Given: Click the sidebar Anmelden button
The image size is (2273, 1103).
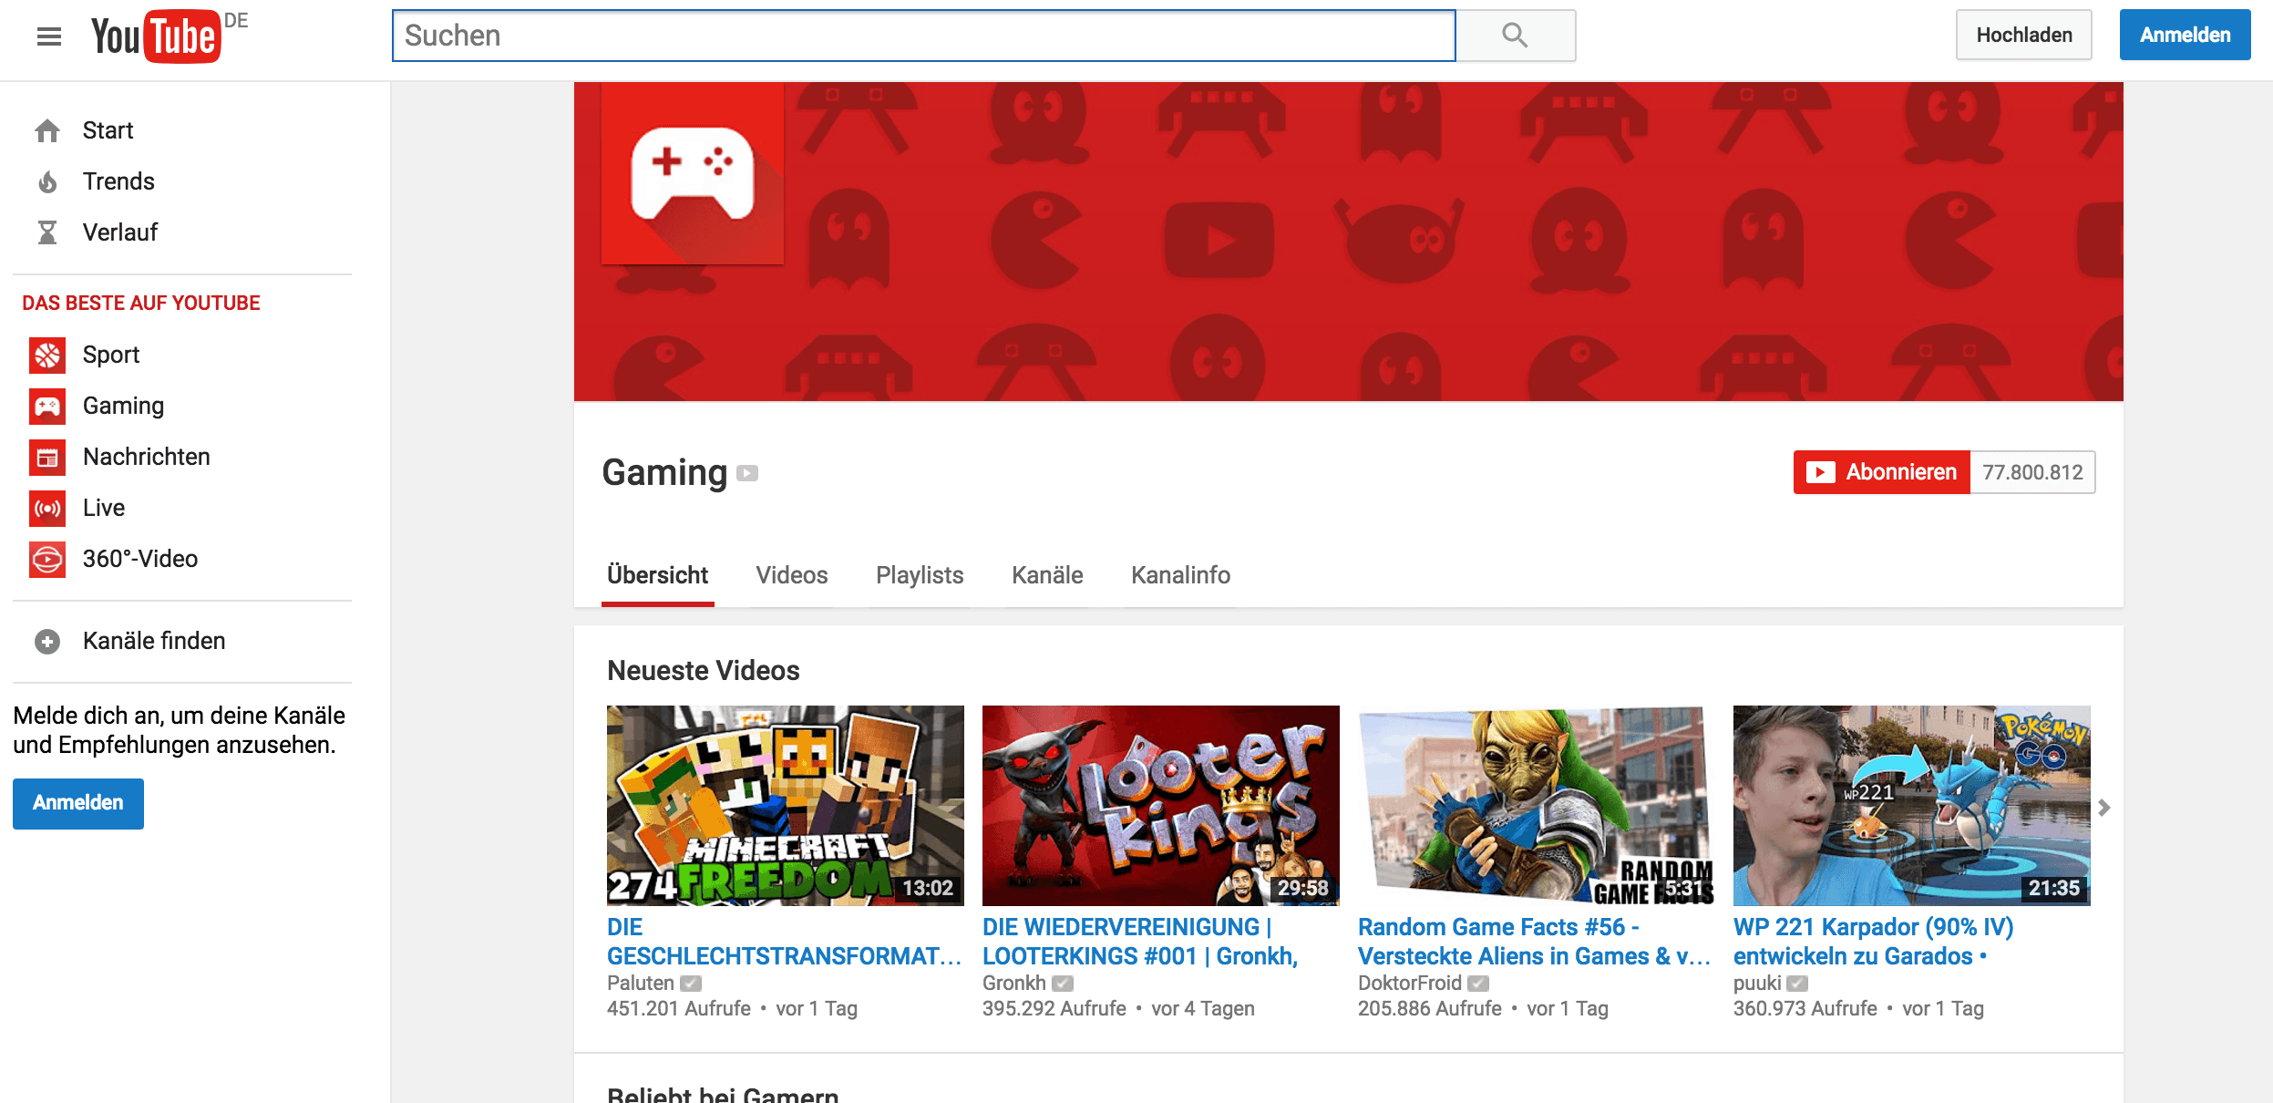Looking at the screenshot, I should (78, 803).
